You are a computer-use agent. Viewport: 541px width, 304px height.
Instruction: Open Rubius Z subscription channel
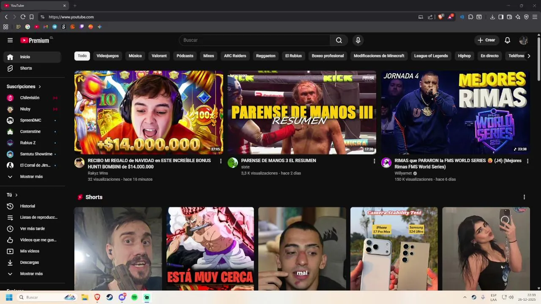click(x=33, y=143)
